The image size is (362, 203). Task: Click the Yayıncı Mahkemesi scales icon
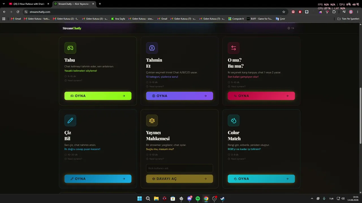pos(152,120)
